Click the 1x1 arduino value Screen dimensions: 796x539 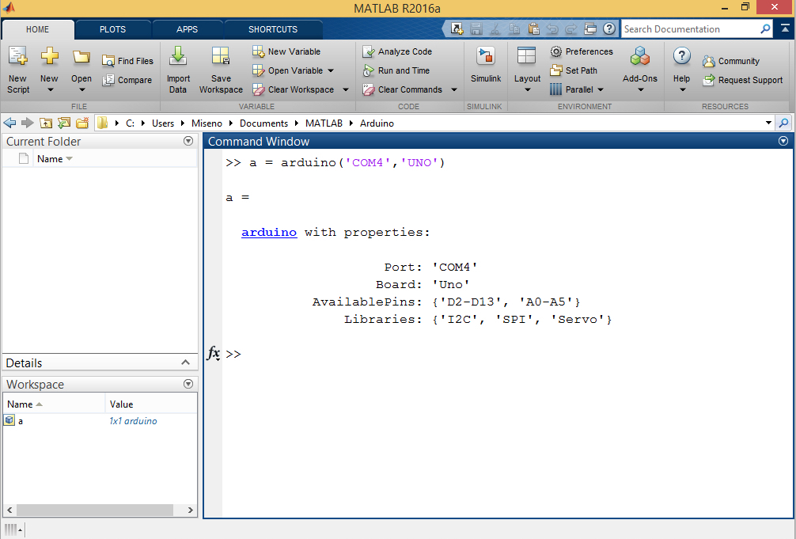coord(133,420)
